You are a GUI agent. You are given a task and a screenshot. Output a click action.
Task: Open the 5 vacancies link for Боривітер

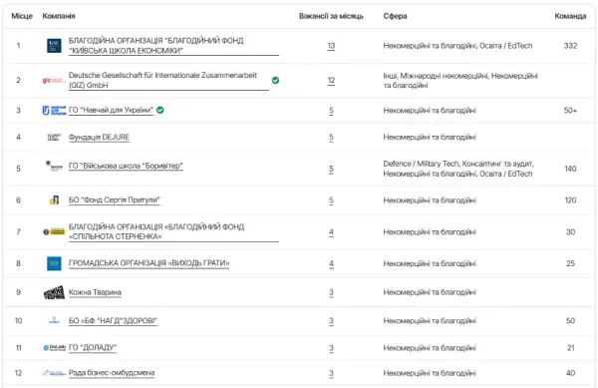tap(331, 169)
